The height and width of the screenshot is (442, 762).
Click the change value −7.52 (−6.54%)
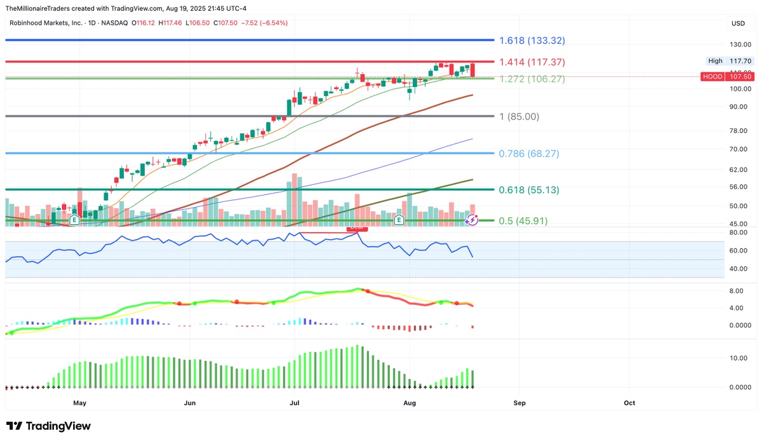[x=263, y=23]
